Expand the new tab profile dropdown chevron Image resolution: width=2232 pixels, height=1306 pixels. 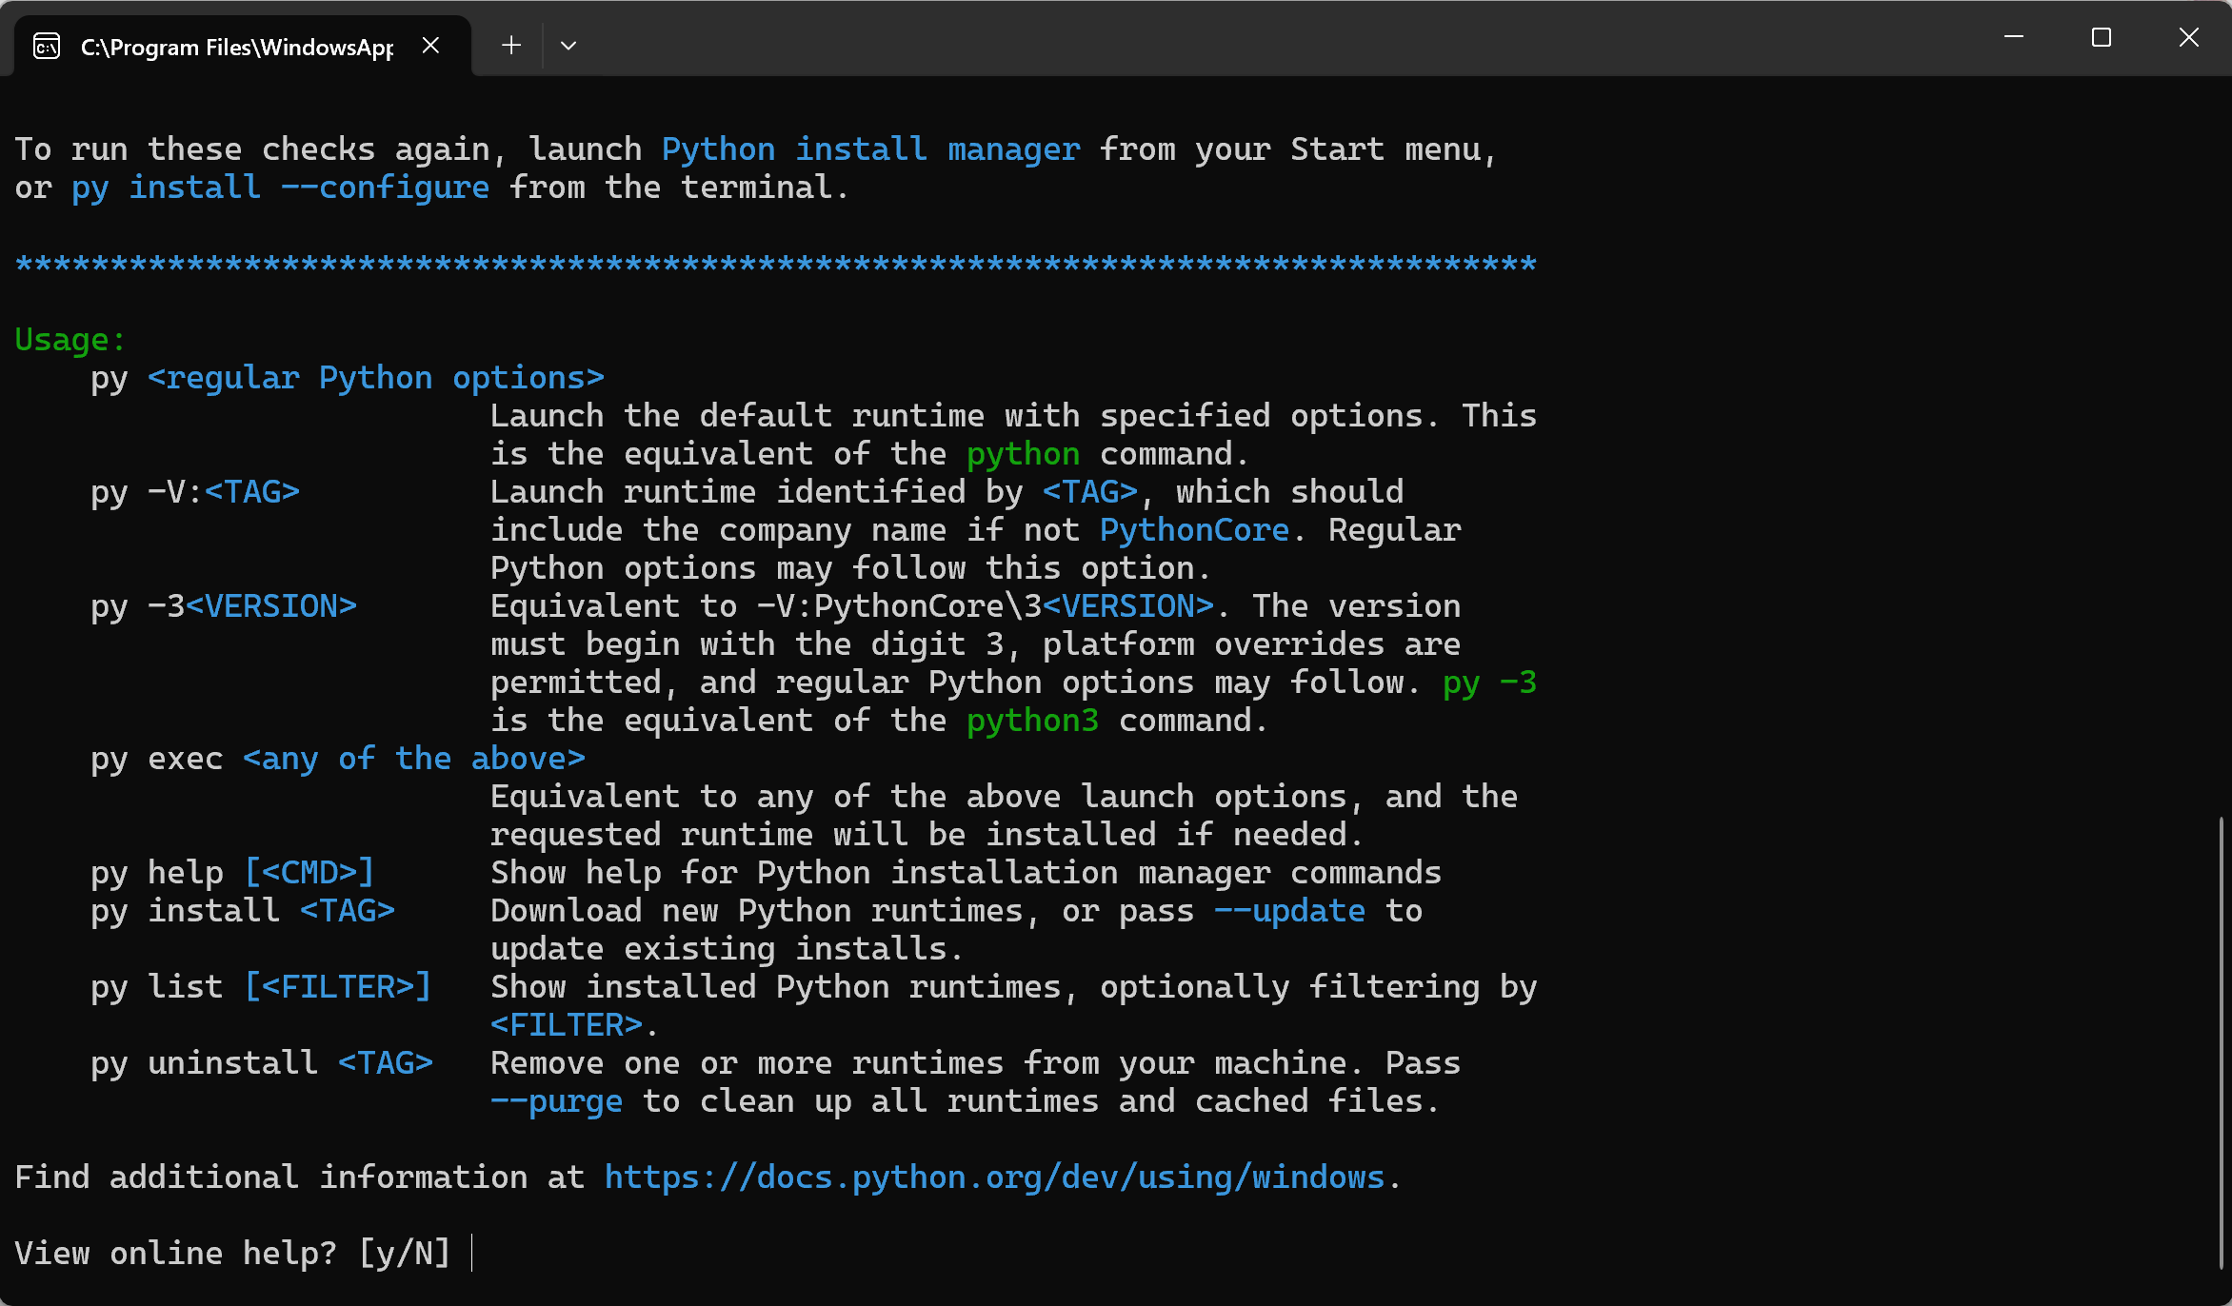tap(568, 46)
